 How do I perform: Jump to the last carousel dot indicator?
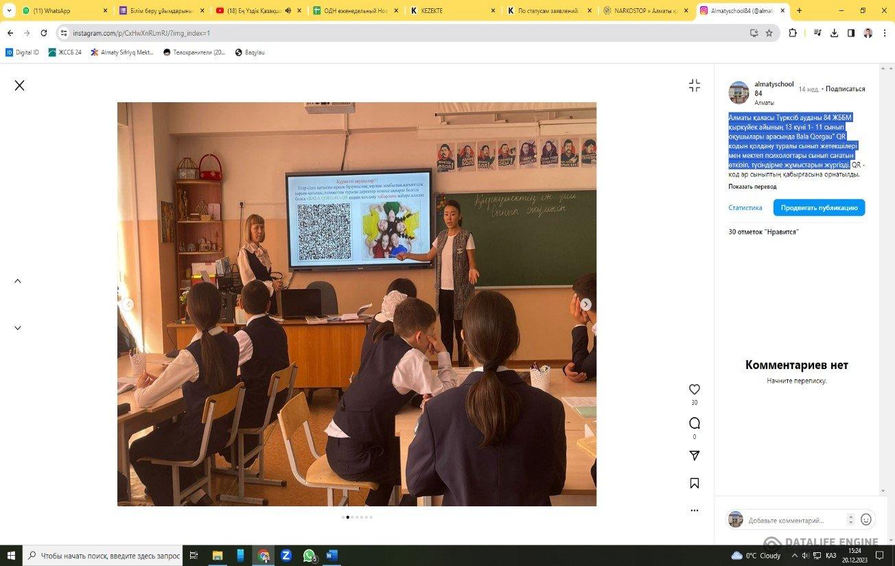(371, 517)
